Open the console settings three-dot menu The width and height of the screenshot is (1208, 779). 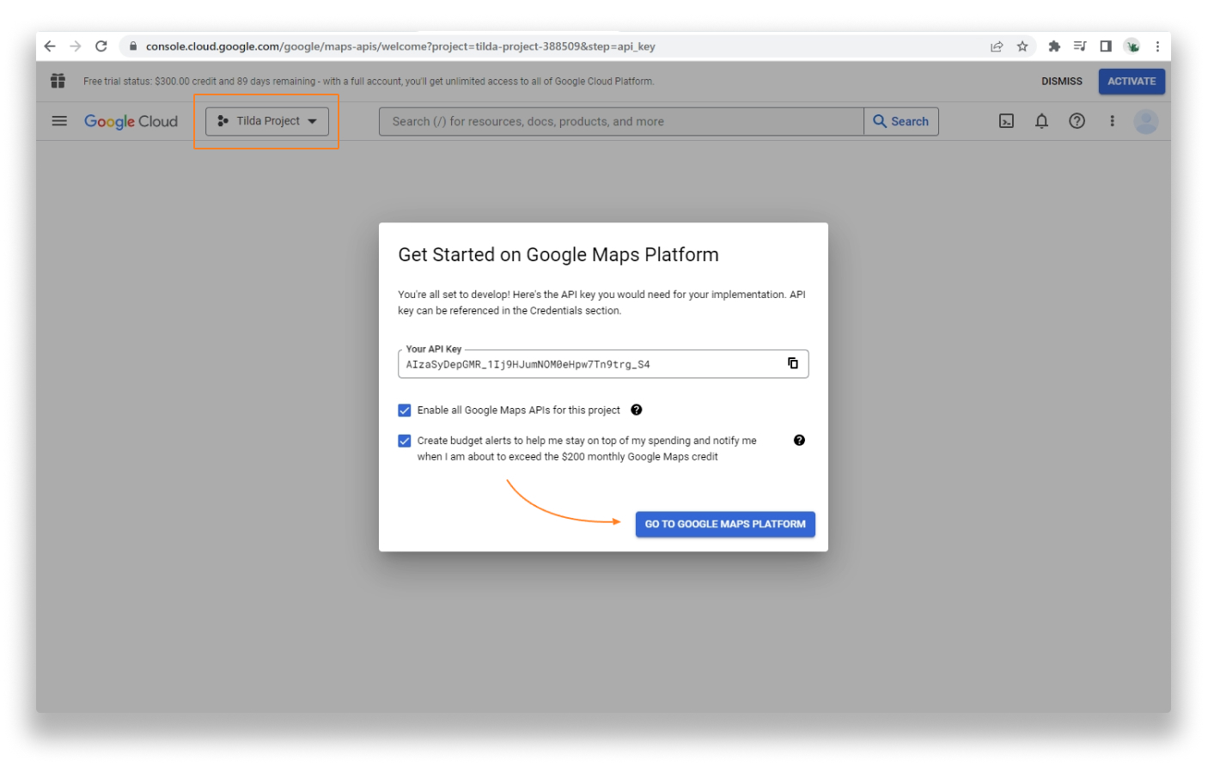click(x=1112, y=121)
